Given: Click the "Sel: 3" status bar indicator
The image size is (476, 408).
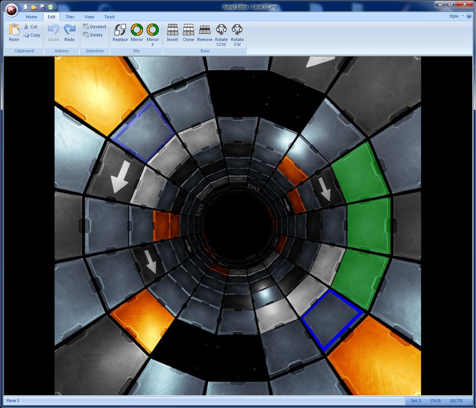Looking at the screenshot, I should tap(415, 400).
